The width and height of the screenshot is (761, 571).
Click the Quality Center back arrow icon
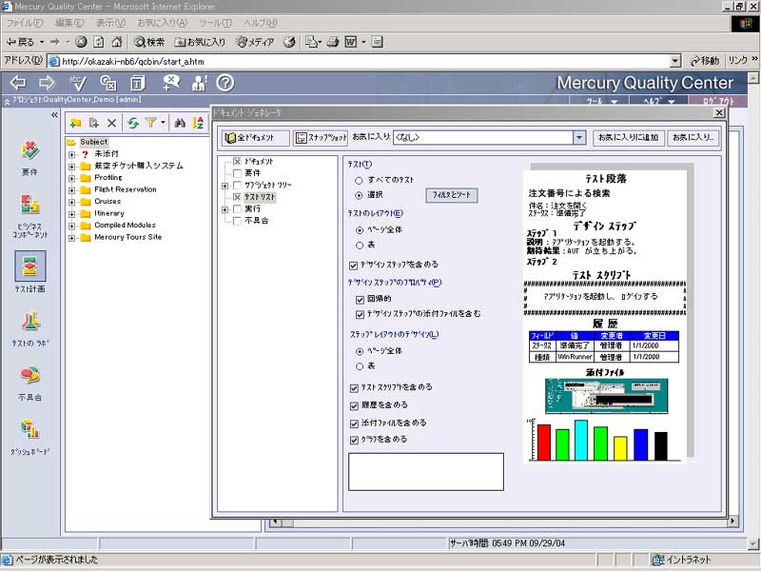(18, 83)
